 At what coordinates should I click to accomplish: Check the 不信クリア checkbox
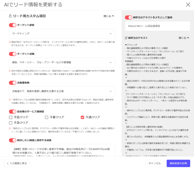11,117
